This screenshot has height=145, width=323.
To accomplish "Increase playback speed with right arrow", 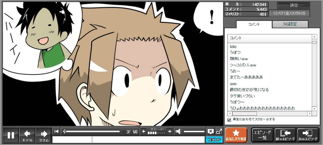I will (170, 131).
